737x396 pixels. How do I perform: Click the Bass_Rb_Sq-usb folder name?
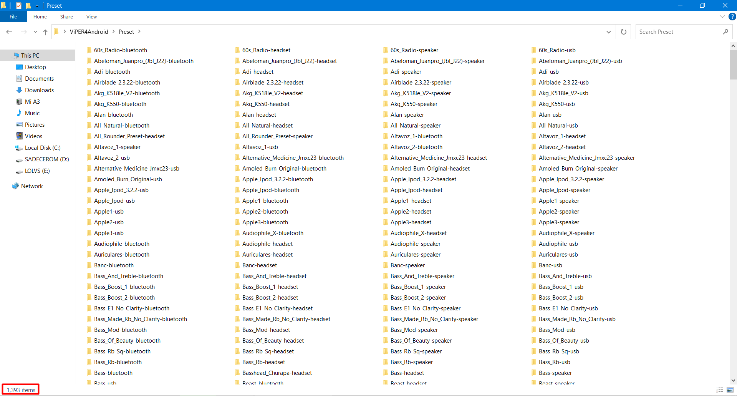click(x=559, y=351)
